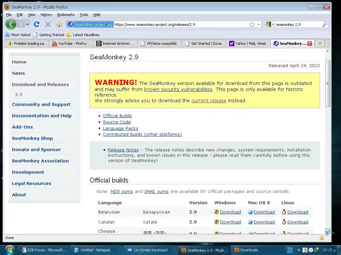Jump to Language Packs link
The height and width of the screenshot is (255, 341).
[x=121, y=128]
